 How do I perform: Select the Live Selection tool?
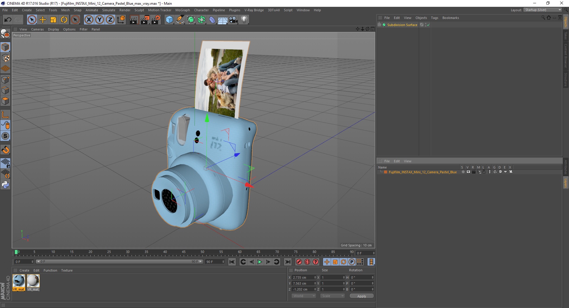pyautogui.click(x=32, y=20)
